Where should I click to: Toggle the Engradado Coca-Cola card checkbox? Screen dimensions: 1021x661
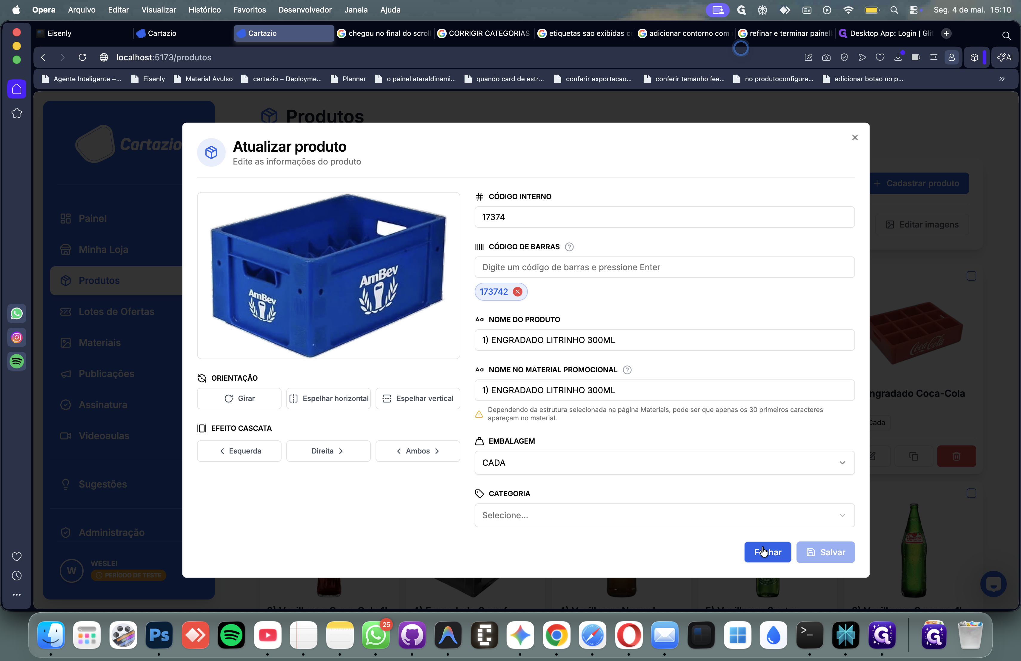971,276
